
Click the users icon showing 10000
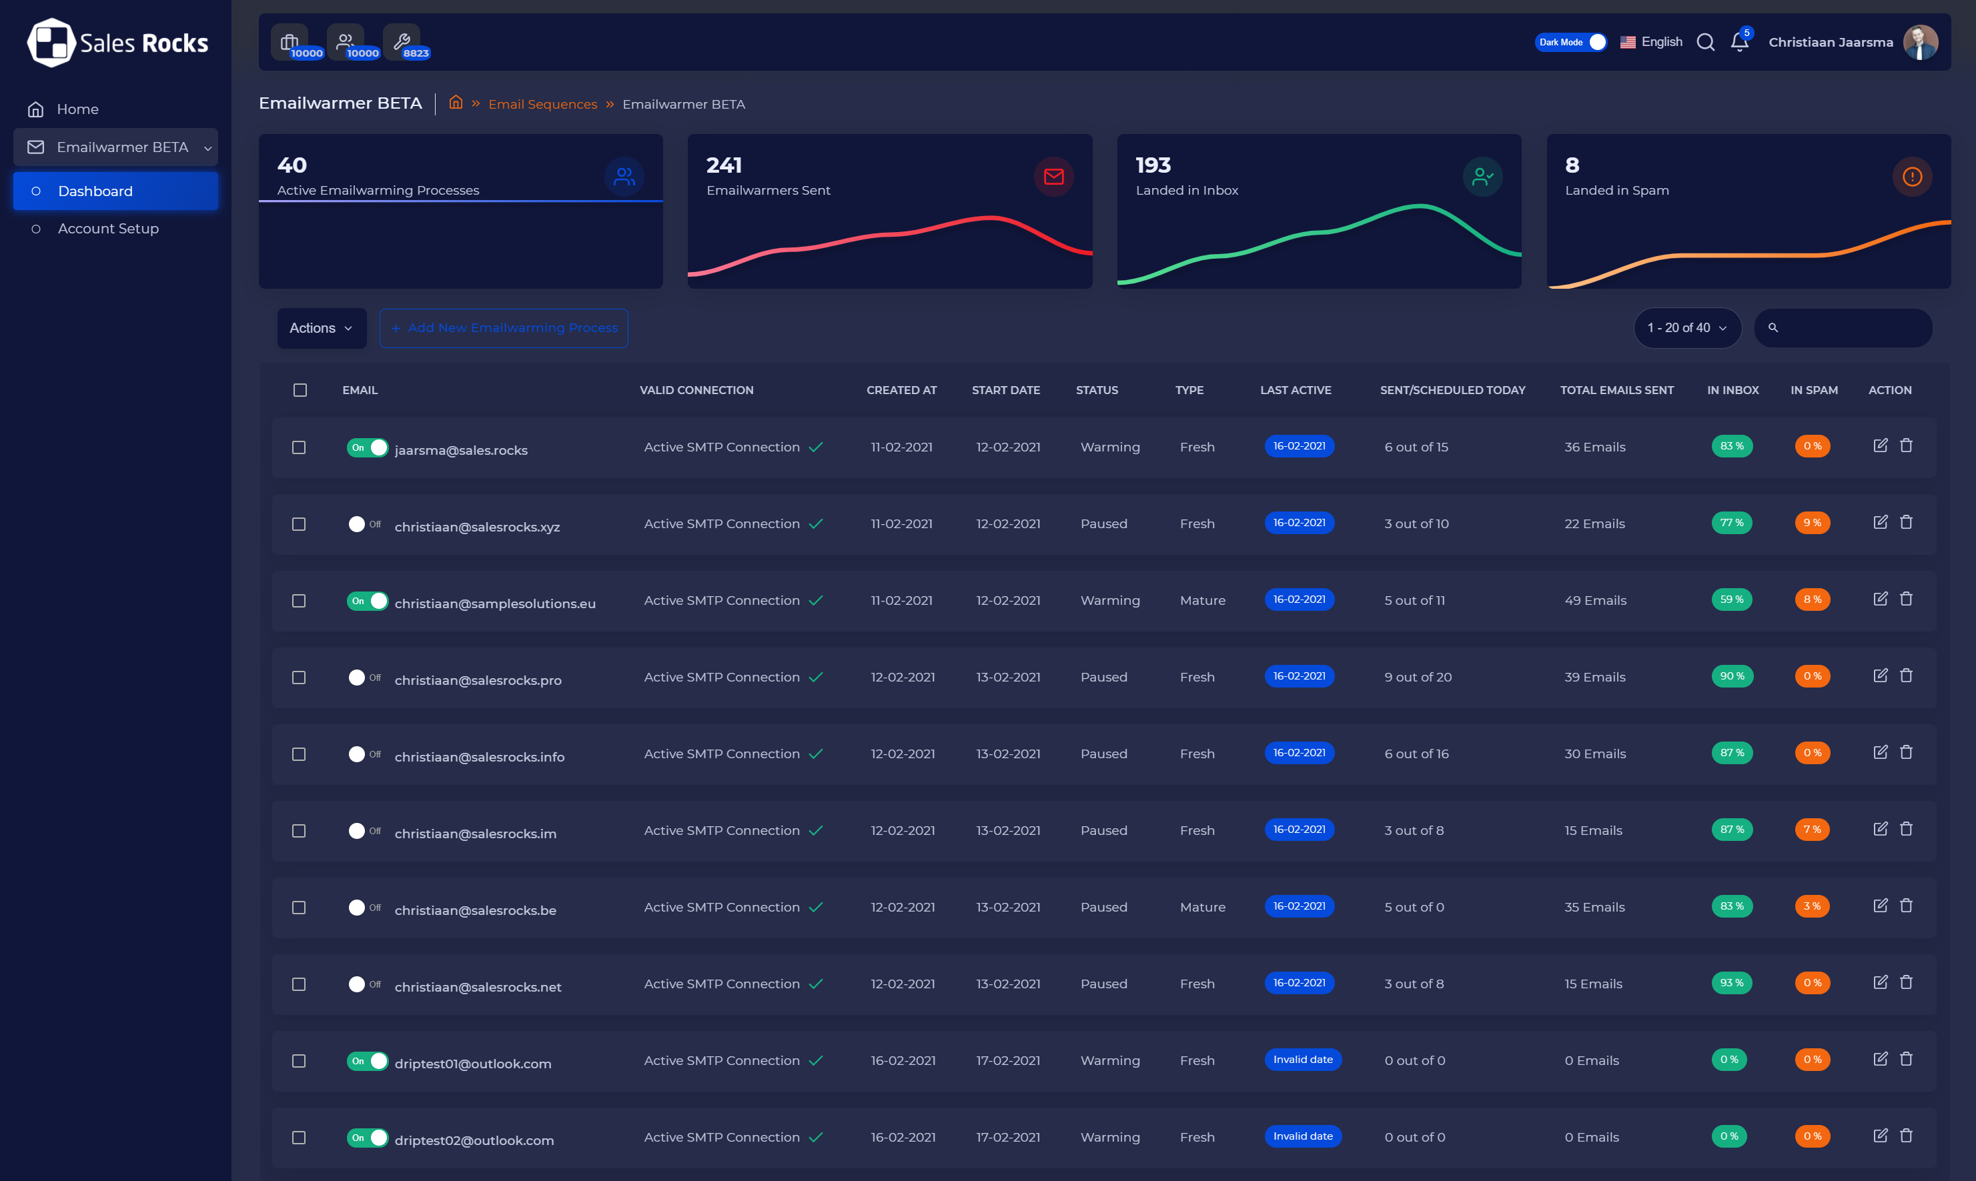pyautogui.click(x=346, y=41)
